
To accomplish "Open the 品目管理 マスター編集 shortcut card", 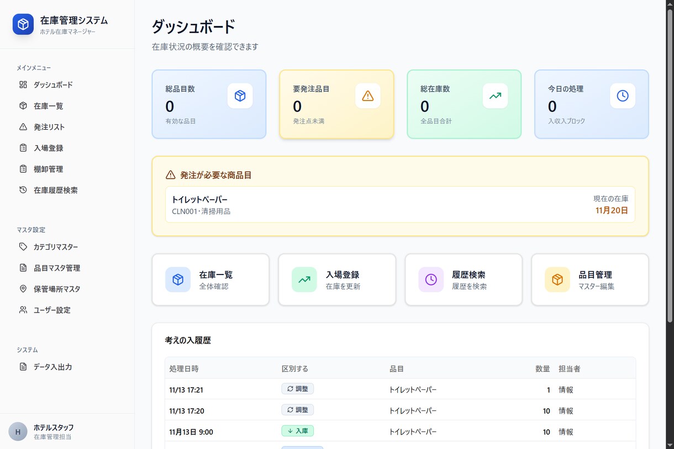I will [590, 279].
